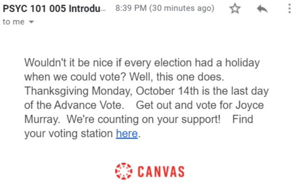Viewport: 297px width, 184px height.
Task: Expand recipient details arrow beside 'to me'
Action: [x=31, y=22]
